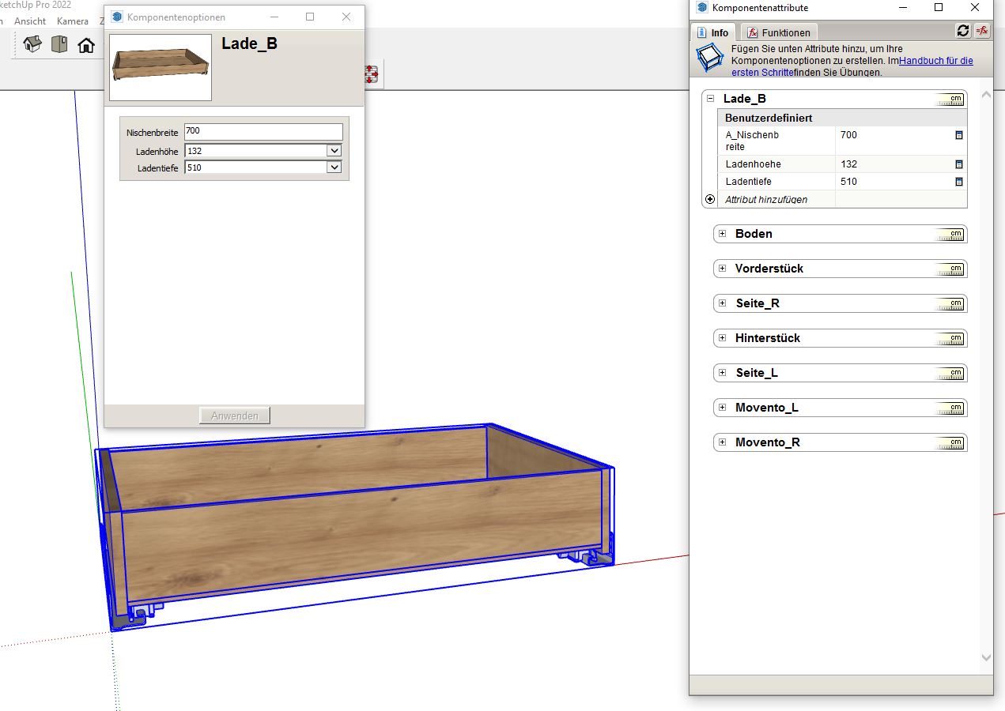
Task: Collapse the Lade_B attribute group
Action: (x=710, y=99)
